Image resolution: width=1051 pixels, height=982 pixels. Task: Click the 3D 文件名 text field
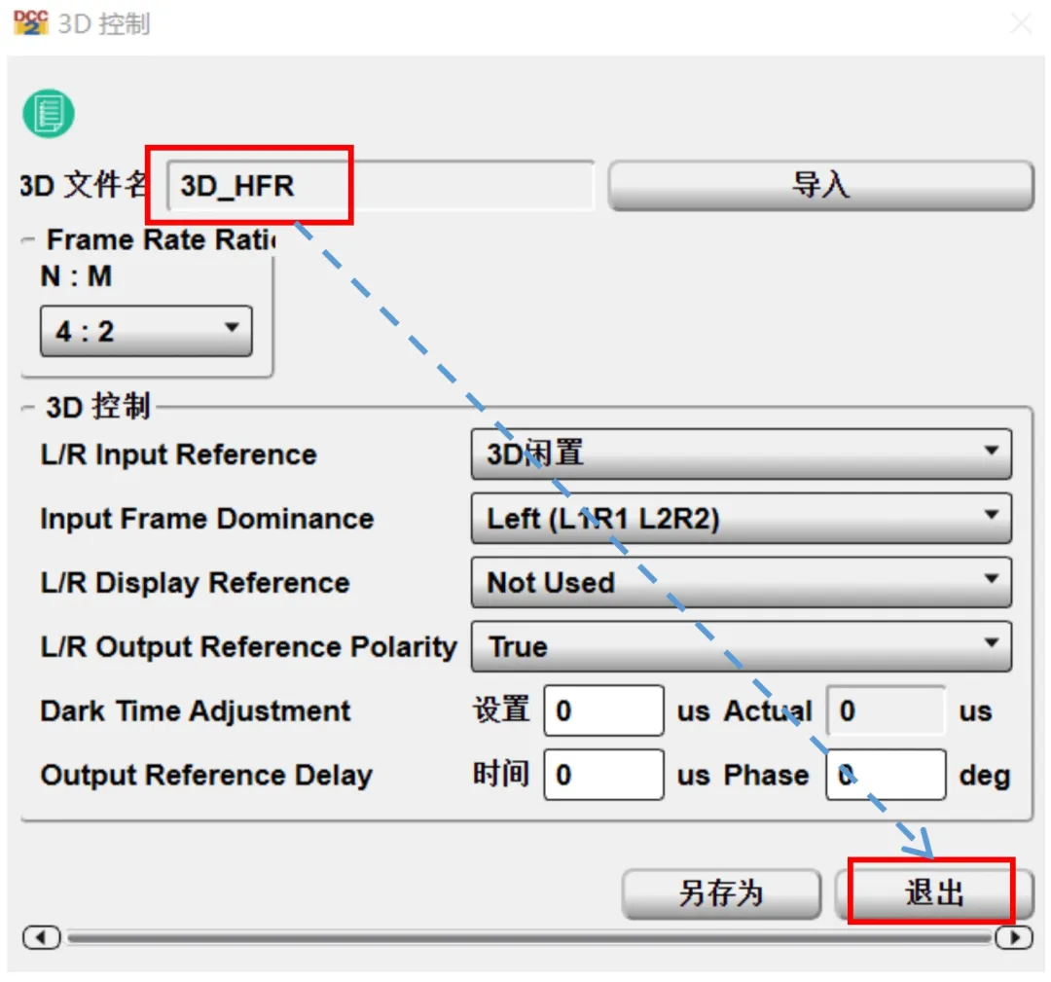pos(380,186)
